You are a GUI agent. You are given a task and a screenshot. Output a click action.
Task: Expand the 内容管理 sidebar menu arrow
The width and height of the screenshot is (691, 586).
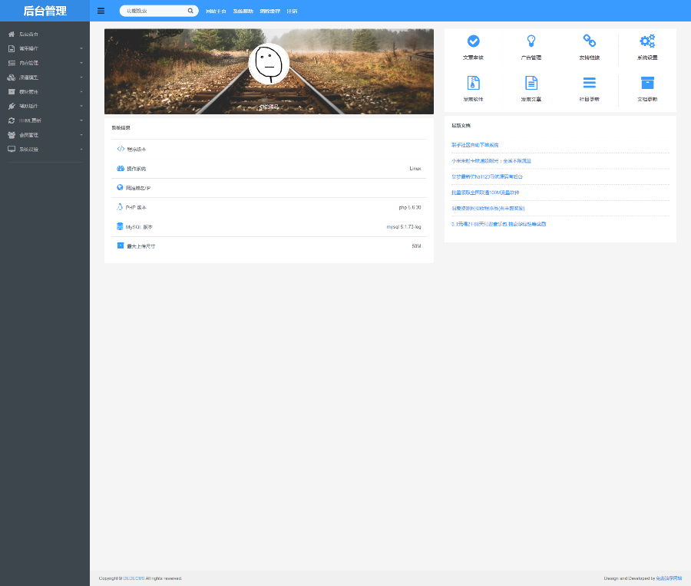81,63
